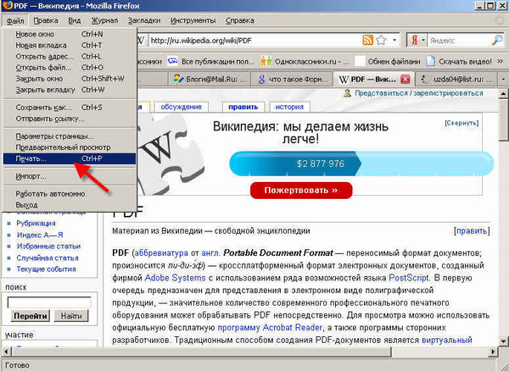Click the Яндекс search field
509x371 pixels.
coord(458,41)
